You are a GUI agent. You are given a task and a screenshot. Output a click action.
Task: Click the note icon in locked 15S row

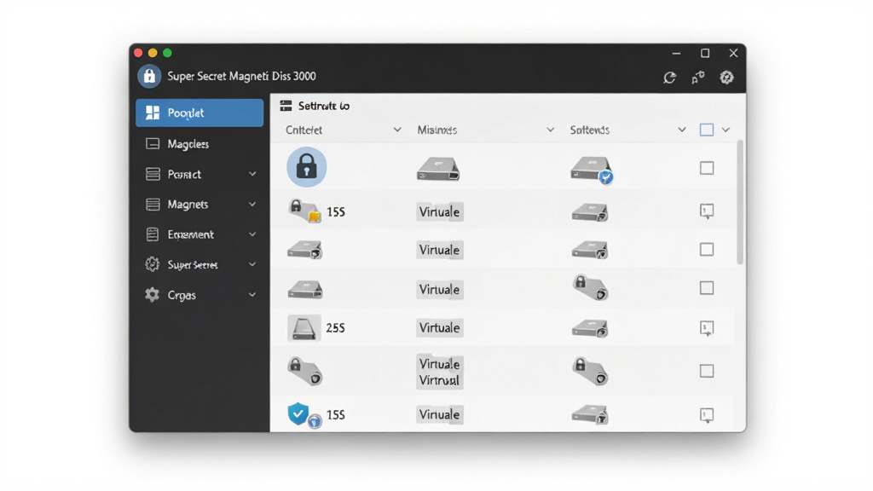coord(707,211)
